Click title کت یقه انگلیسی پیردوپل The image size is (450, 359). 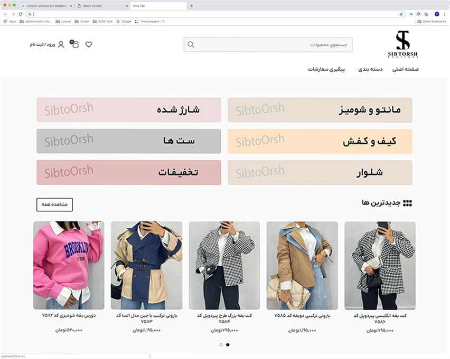pos(380,318)
